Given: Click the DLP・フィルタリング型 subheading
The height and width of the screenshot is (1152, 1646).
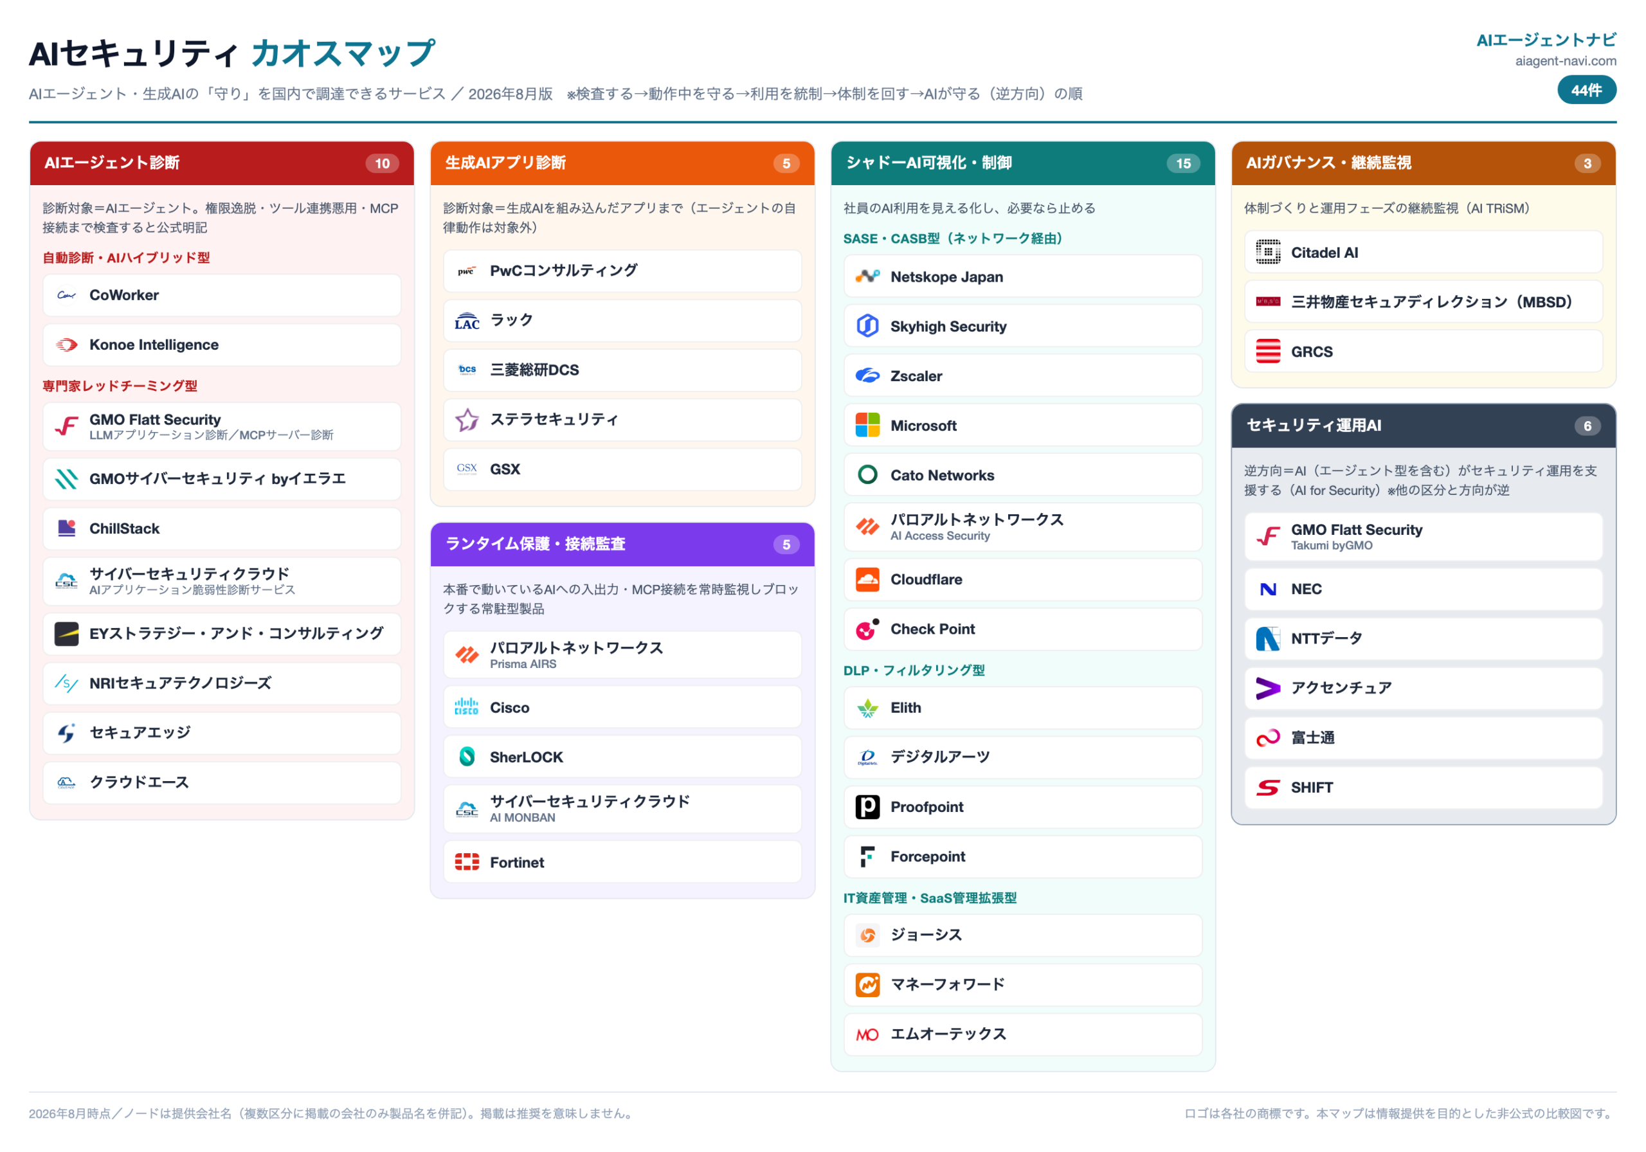Looking at the screenshot, I should (x=914, y=670).
